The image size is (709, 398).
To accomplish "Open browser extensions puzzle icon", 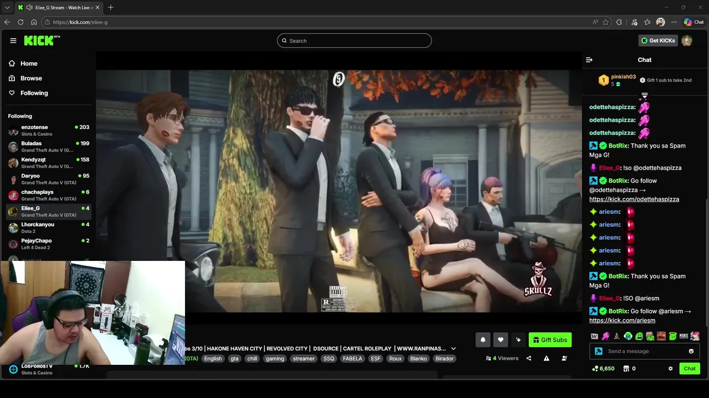I will point(619,22).
